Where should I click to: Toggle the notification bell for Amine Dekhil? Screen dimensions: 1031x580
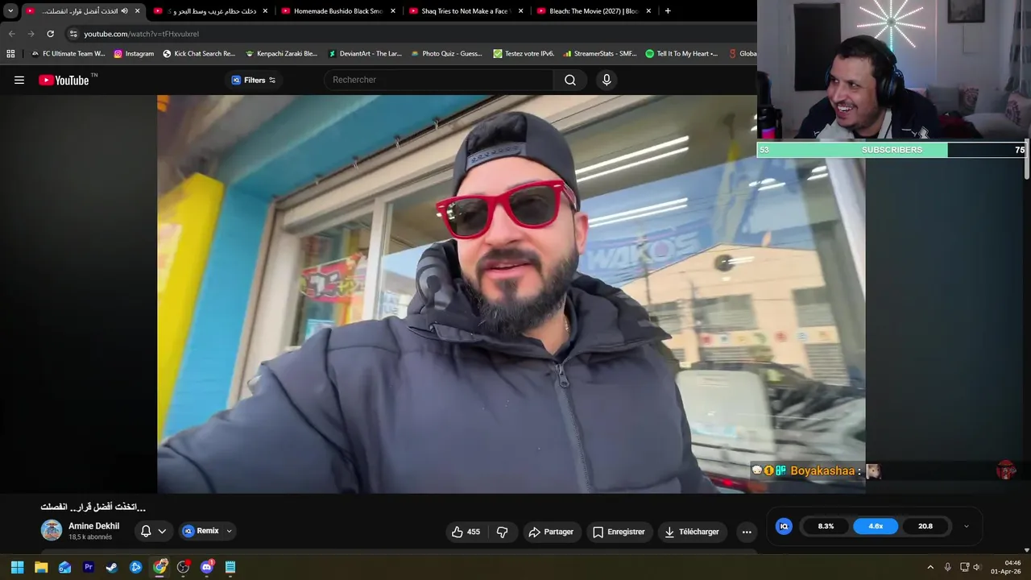coord(146,531)
